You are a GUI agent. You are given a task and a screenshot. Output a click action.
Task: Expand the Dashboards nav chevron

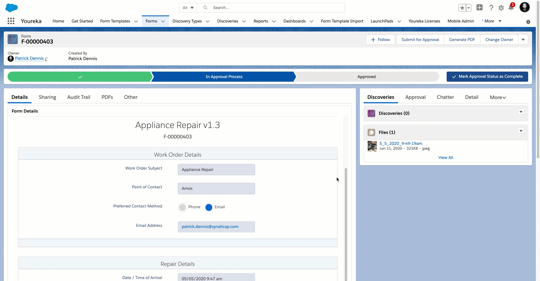point(311,21)
